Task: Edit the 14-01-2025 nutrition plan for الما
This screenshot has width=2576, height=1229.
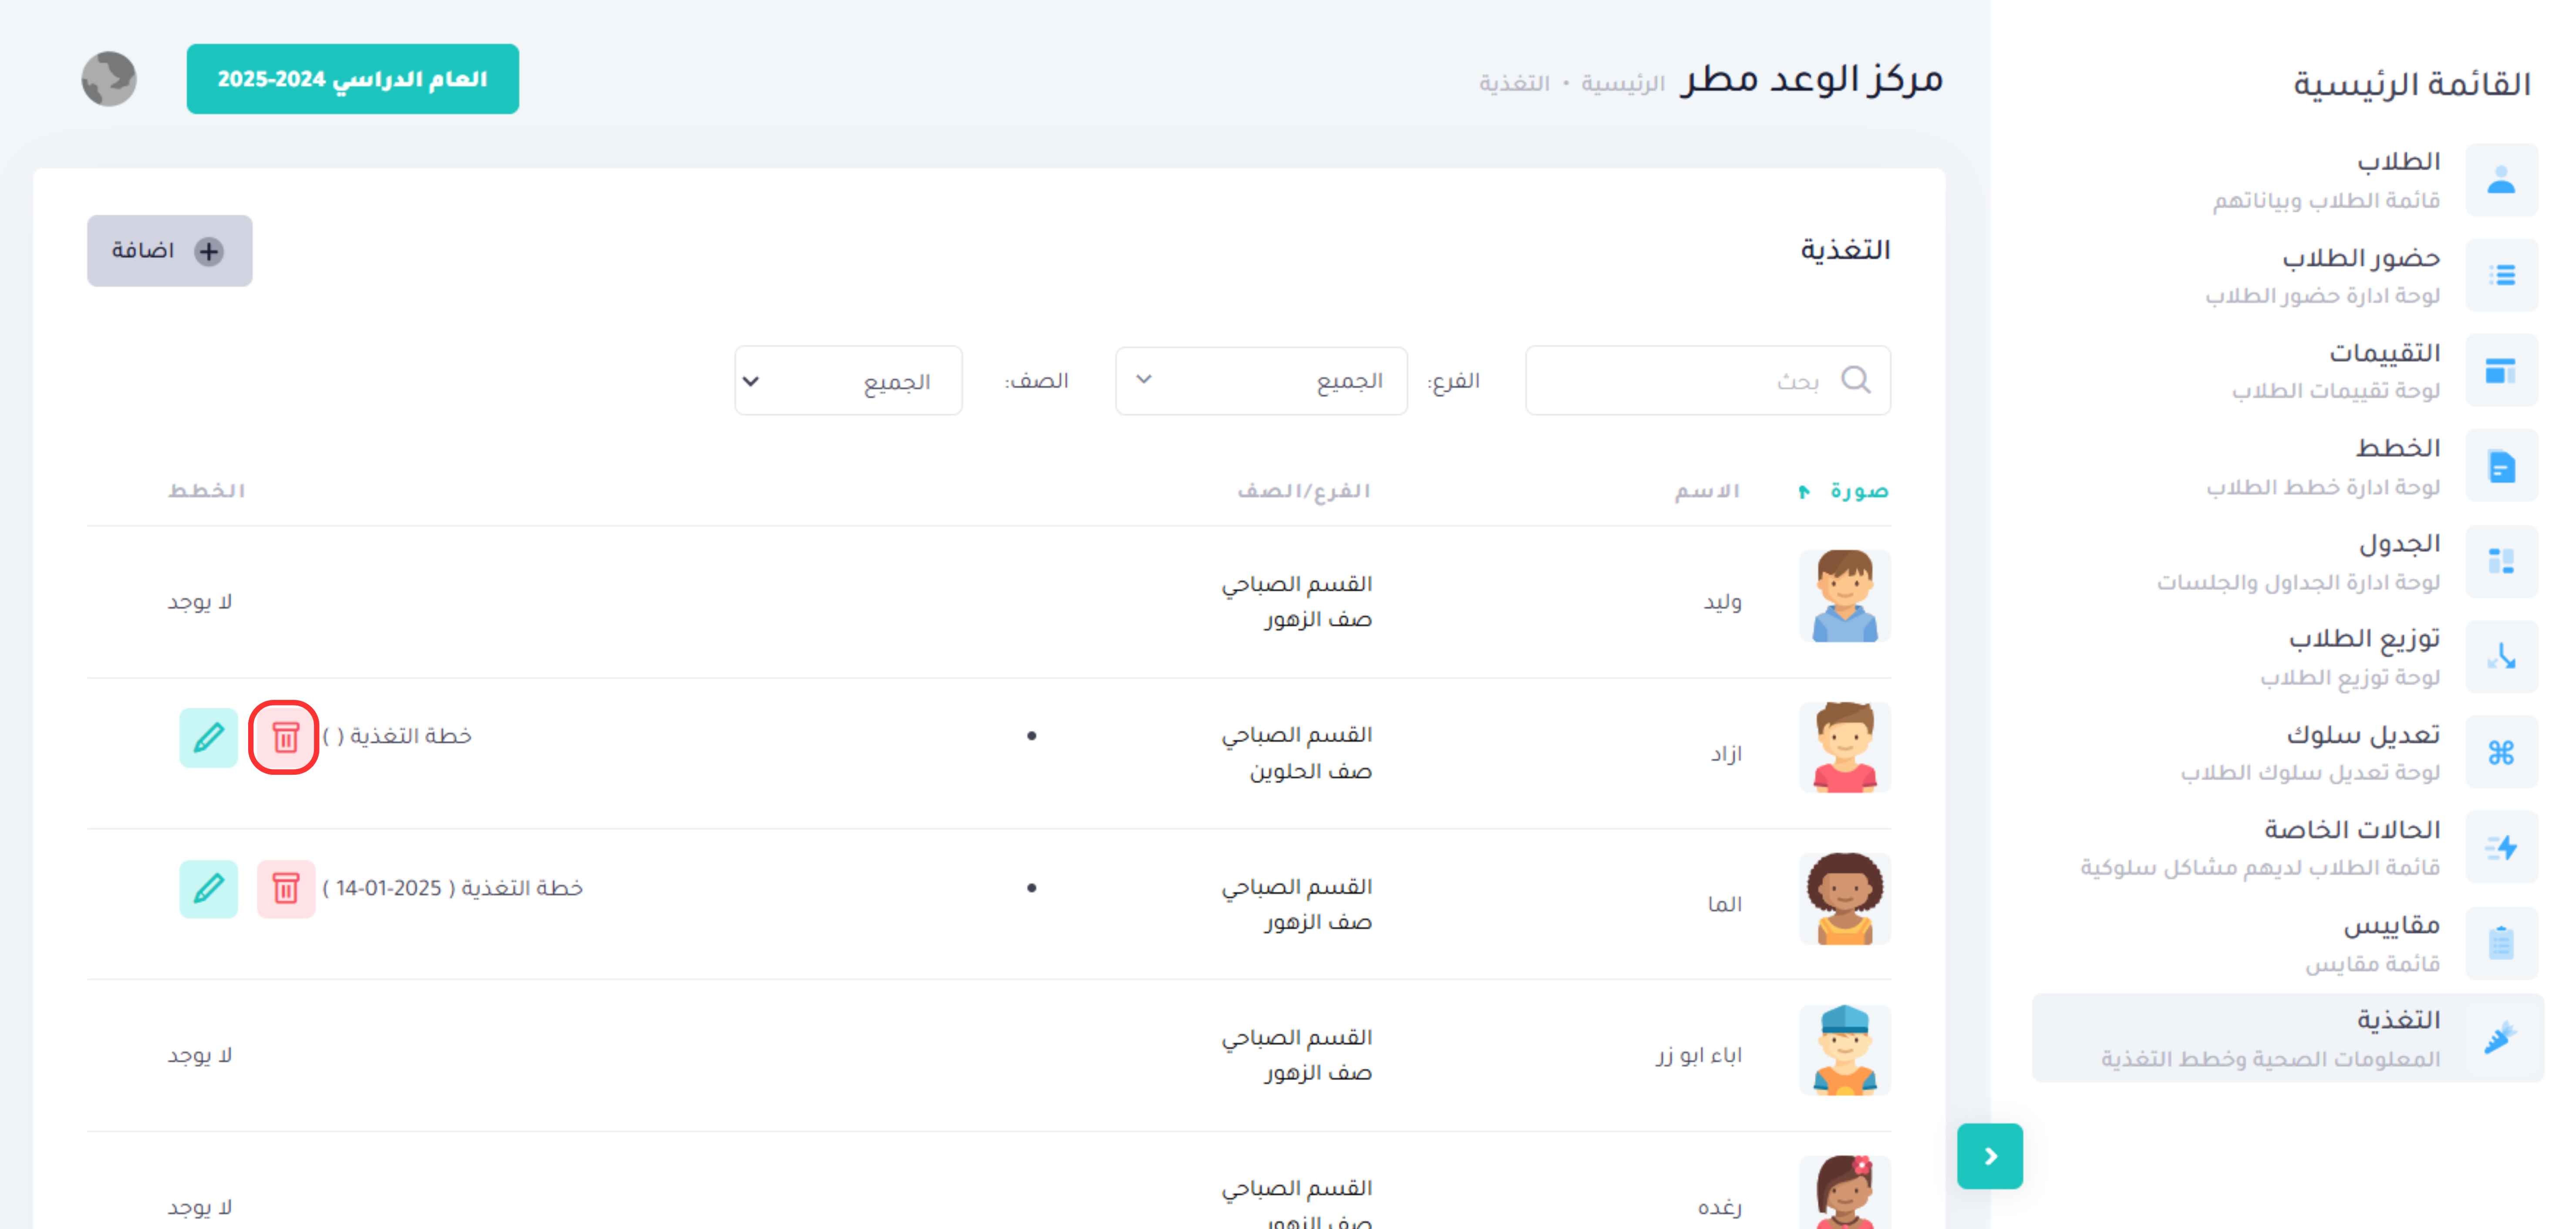Action: point(208,889)
